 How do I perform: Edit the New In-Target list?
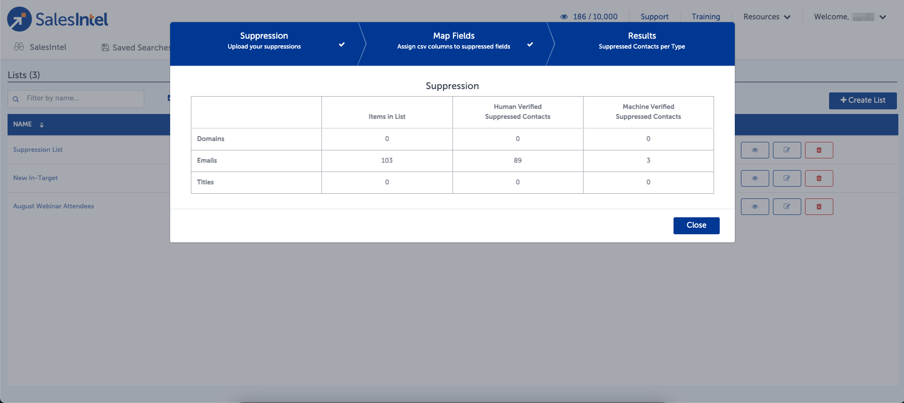coord(787,178)
